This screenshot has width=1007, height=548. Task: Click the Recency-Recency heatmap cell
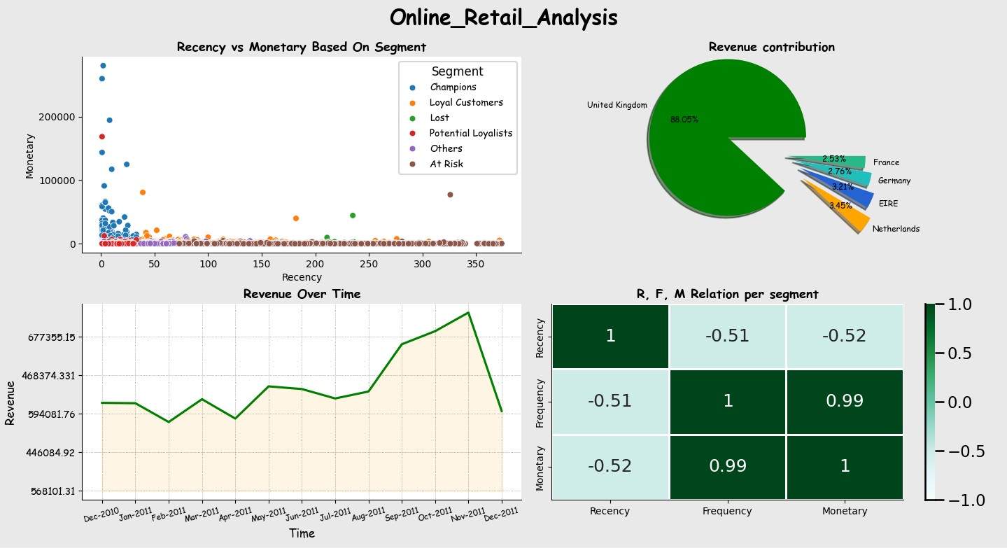(610, 336)
